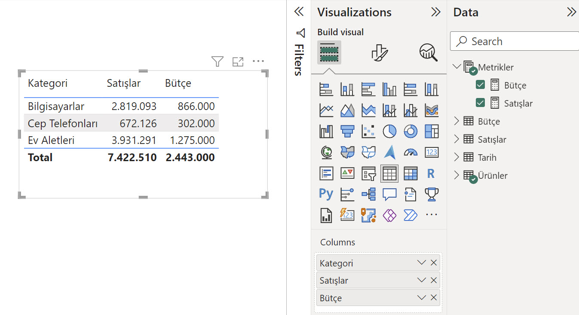The width and height of the screenshot is (579, 315).
Task: Click the 7.422.510 total value
Action: (x=132, y=157)
